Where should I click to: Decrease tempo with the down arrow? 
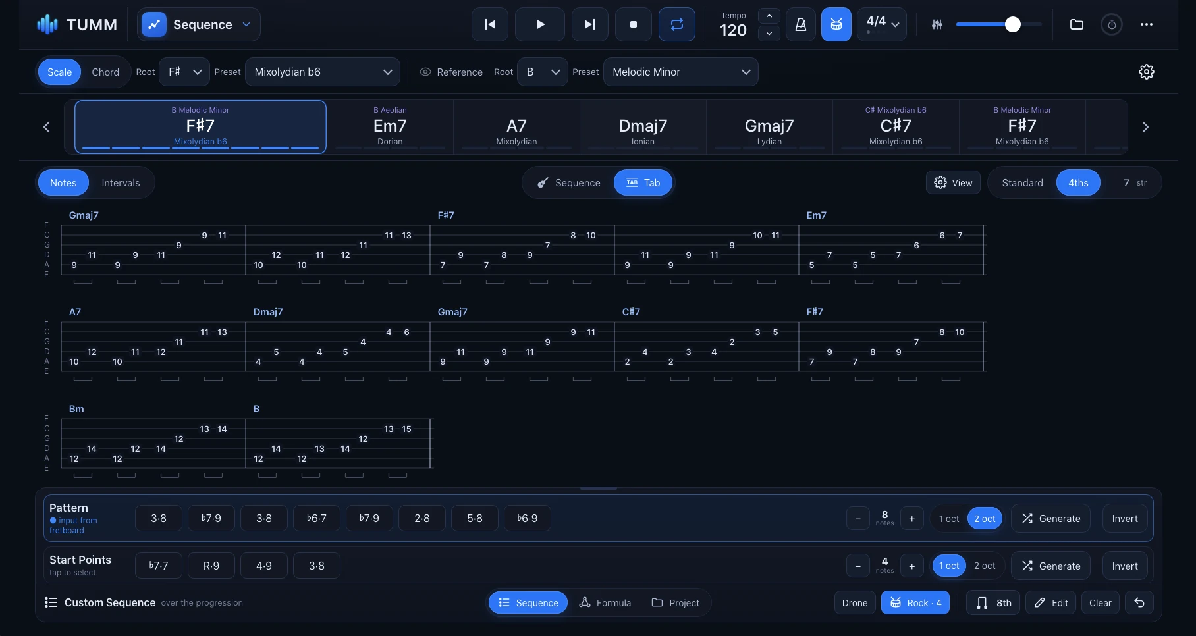(x=769, y=33)
